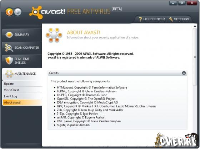The height and width of the screenshot is (149, 200).
Task: Click the IDEA encryption credit line
Action: click(x=87, y=102)
